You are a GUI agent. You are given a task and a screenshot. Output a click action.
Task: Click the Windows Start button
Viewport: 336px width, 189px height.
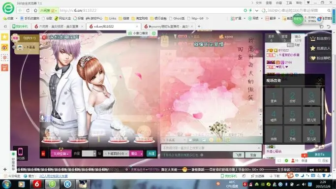[6, 185]
